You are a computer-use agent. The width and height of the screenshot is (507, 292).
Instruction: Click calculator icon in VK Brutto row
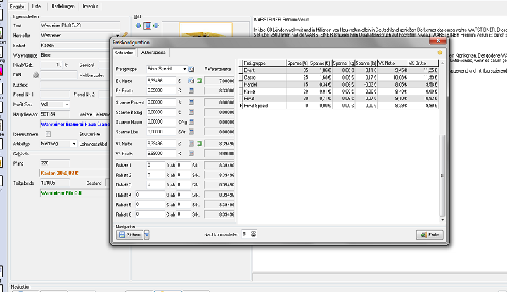191,154
